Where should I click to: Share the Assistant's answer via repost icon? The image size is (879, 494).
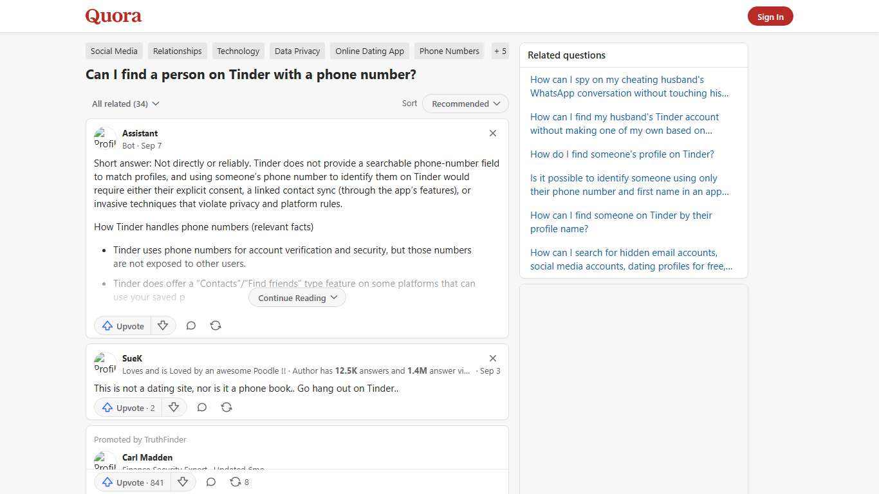pos(216,325)
